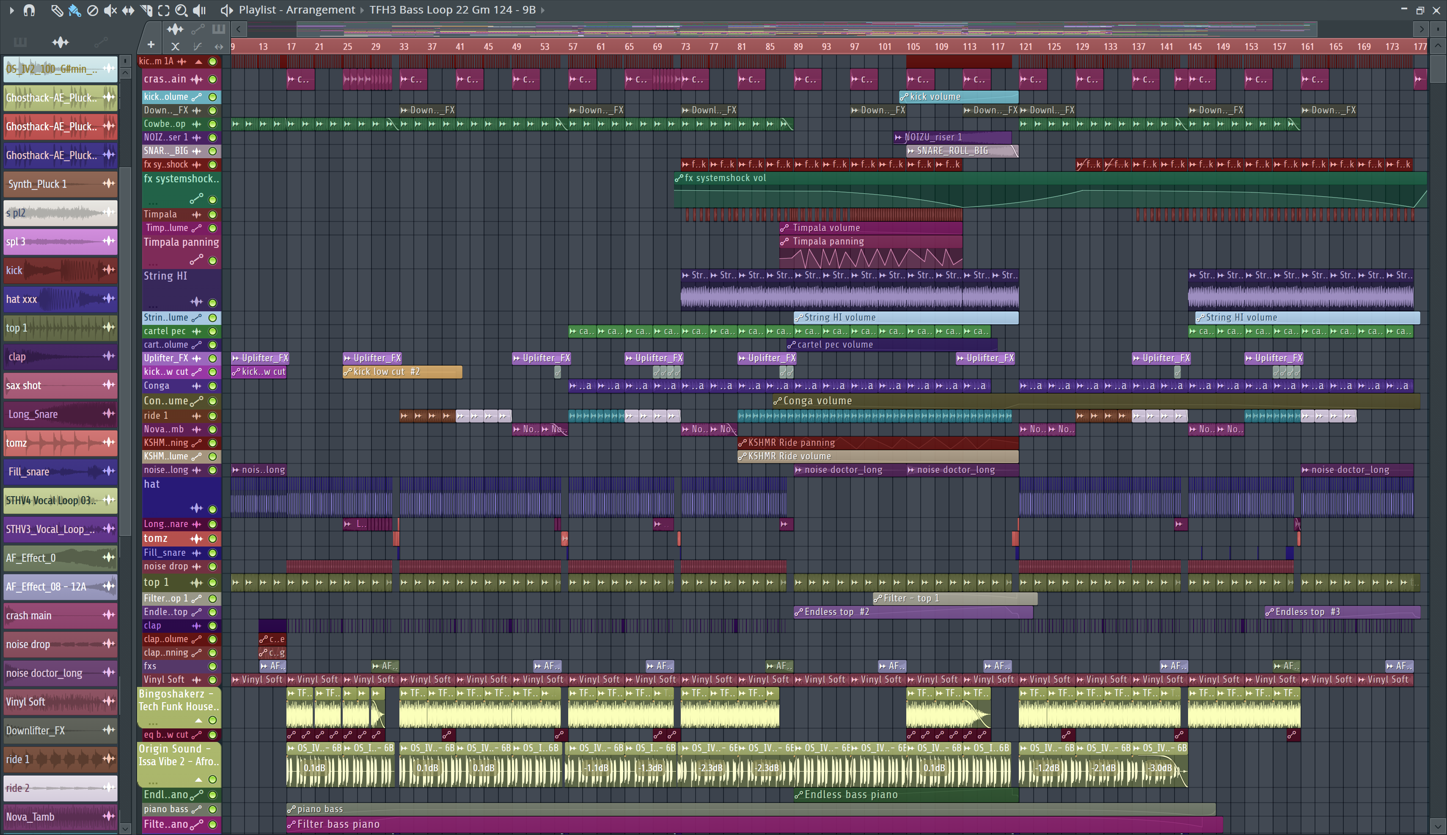Select the Select tool
Image resolution: width=1447 pixels, height=835 pixels.
coord(163,10)
